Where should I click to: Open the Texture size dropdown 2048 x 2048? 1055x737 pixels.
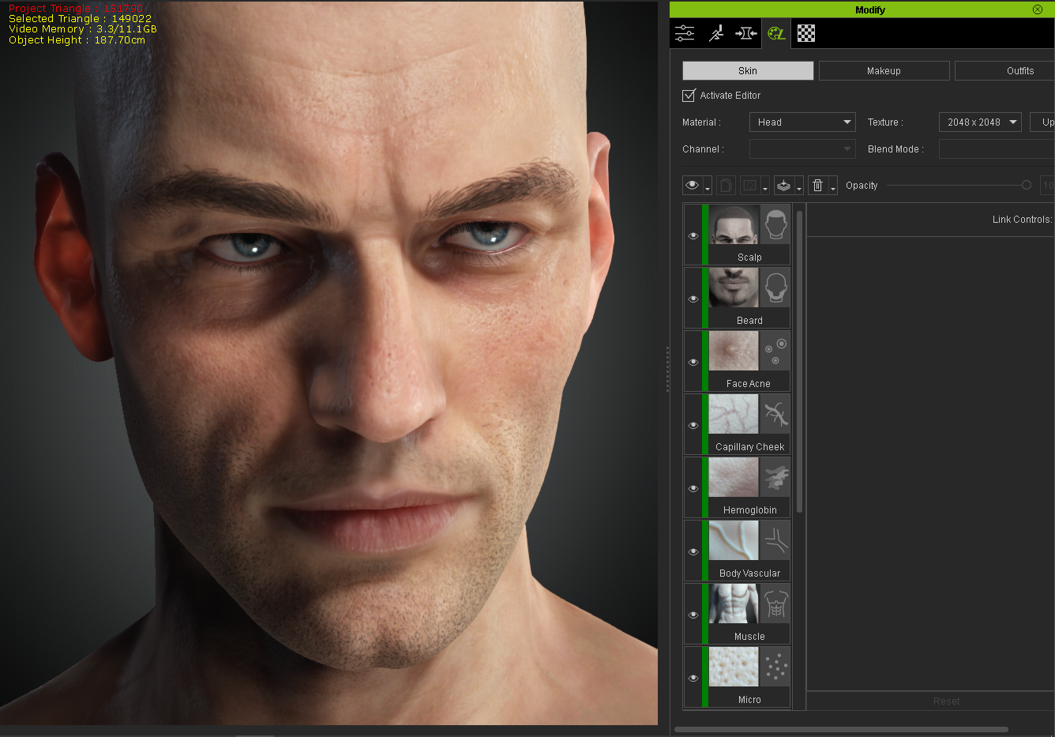[x=980, y=122]
